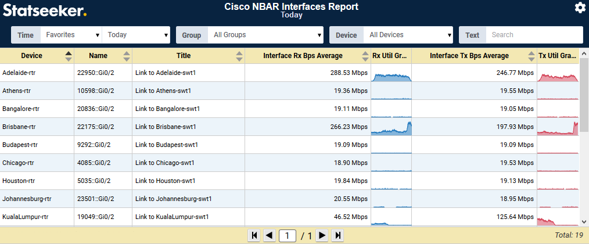The image size is (589, 244).
Task: Open the settings gear icon
Action: (x=580, y=8)
